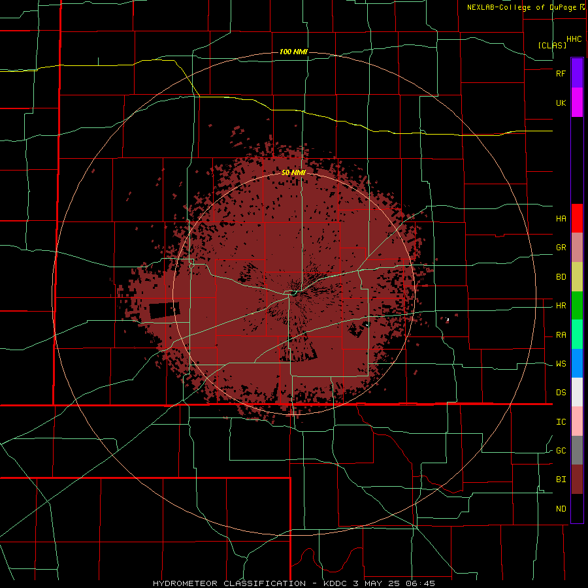The height and width of the screenshot is (588, 588).
Task: Click the blue WS legend swatch
Action: (577, 363)
